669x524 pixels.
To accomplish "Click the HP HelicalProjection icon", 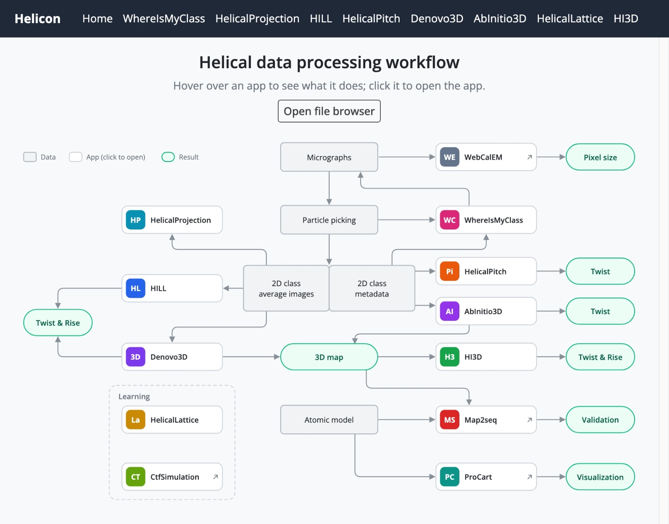I will coord(135,220).
